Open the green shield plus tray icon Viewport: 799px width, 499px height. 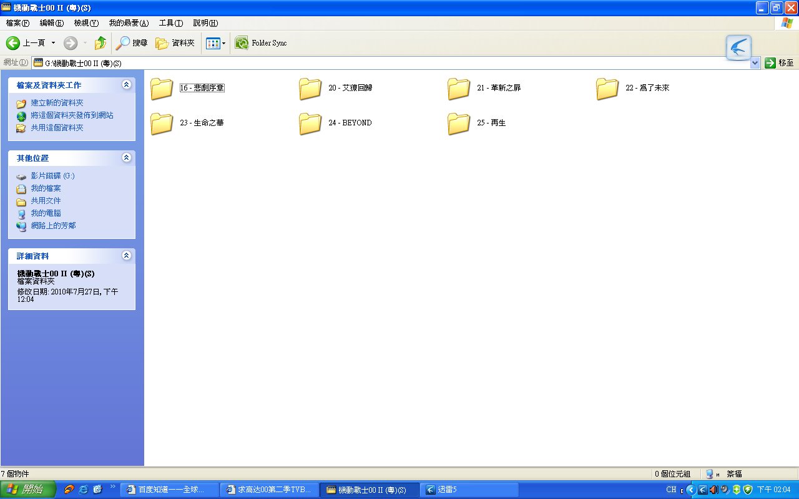(736, 490)
